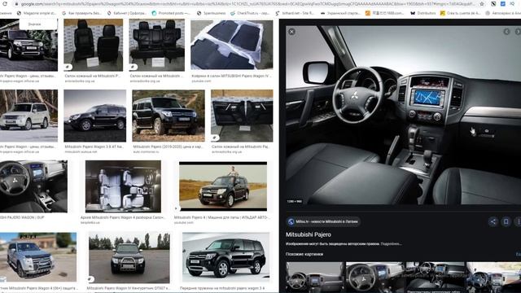Share the Mitsubishi Pajero preview image
This screenshot has height=293, width=521.
coord(493,221)
